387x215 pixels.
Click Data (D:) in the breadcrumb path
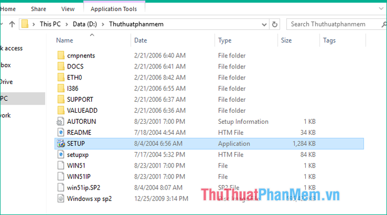coord(85,24)
